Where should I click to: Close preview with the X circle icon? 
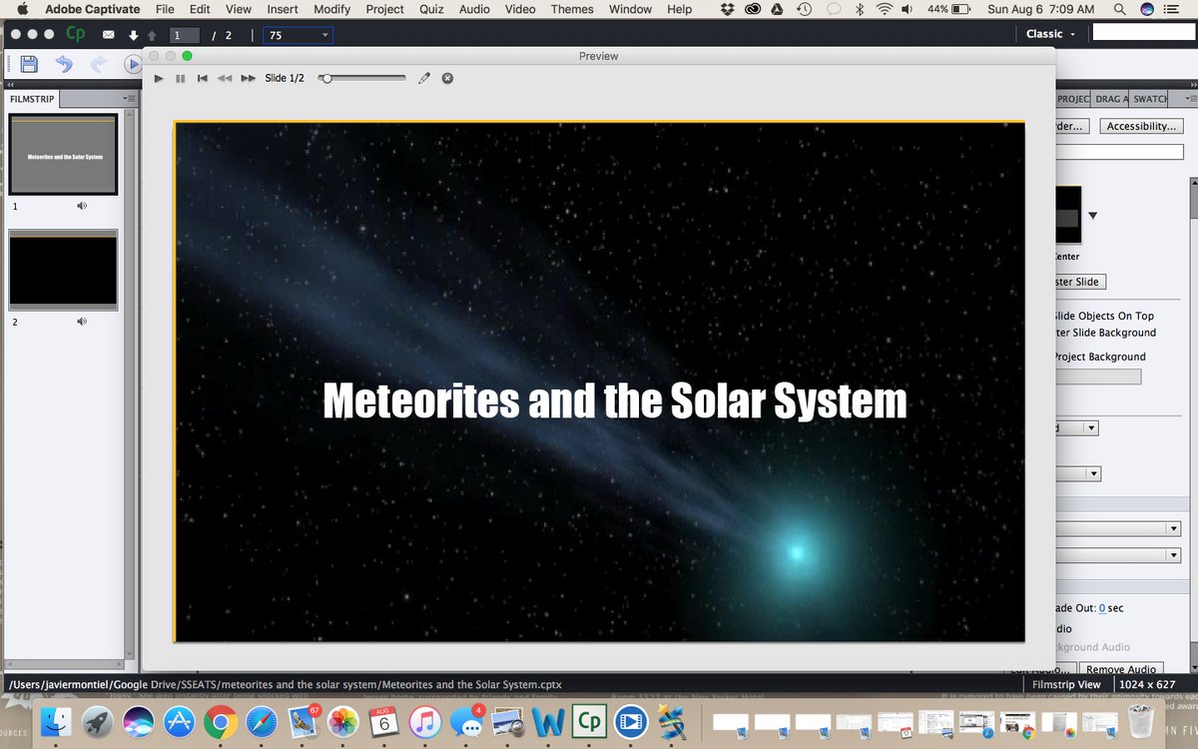[447, 78]
